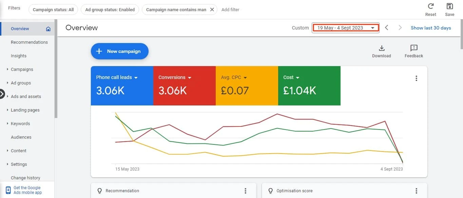Expand the Settings sidebar section

[x=7, y=164]
